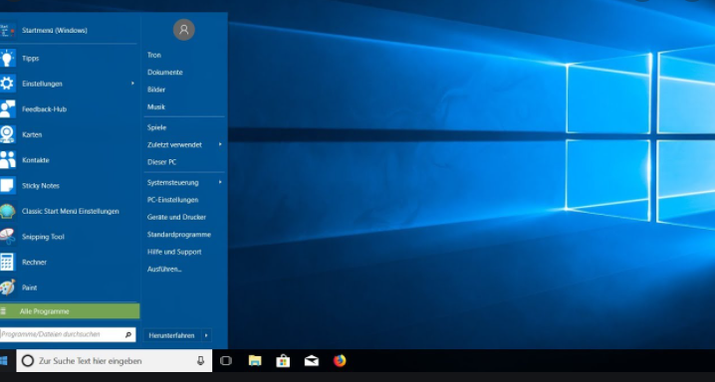This screenshot has width=715, height=382.
Task: Click the Systemsteuerung label
Action: pos(173,183)
